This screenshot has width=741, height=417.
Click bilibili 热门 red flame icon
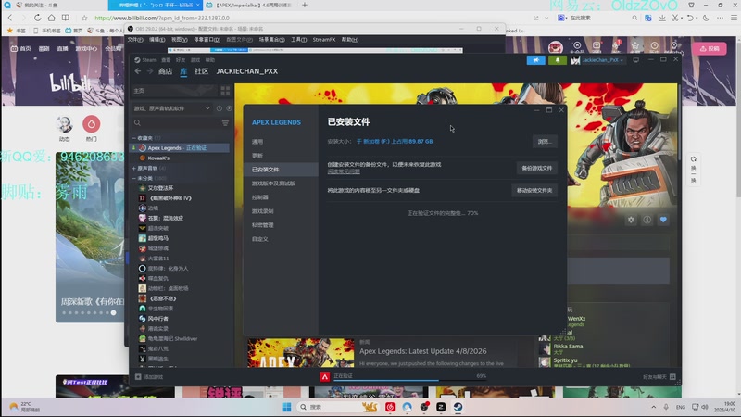tap(91, 124)
